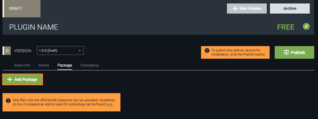Follow the 'here' guidelines link
318x119 pixels.
point(109,104)
